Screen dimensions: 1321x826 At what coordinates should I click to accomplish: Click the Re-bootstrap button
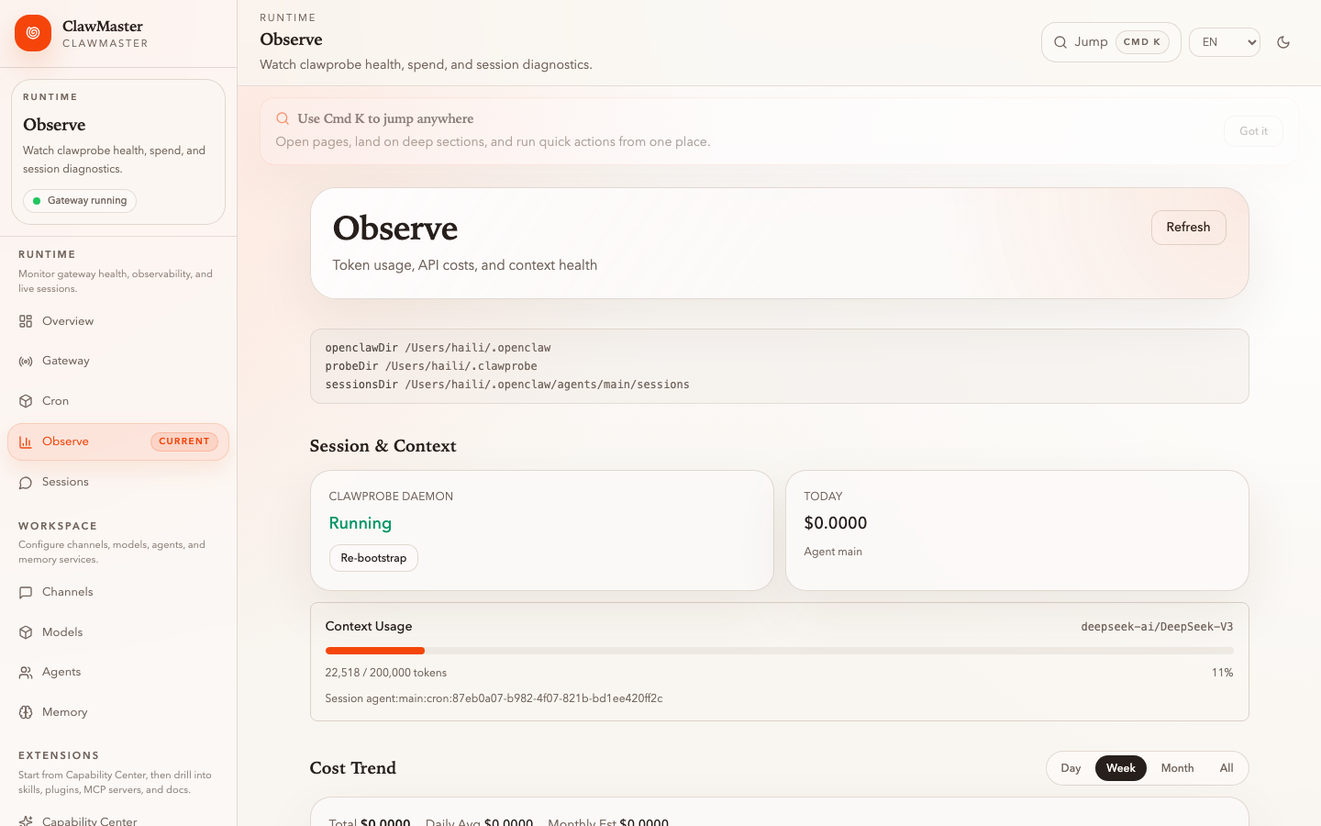click(x=373, y=558)
